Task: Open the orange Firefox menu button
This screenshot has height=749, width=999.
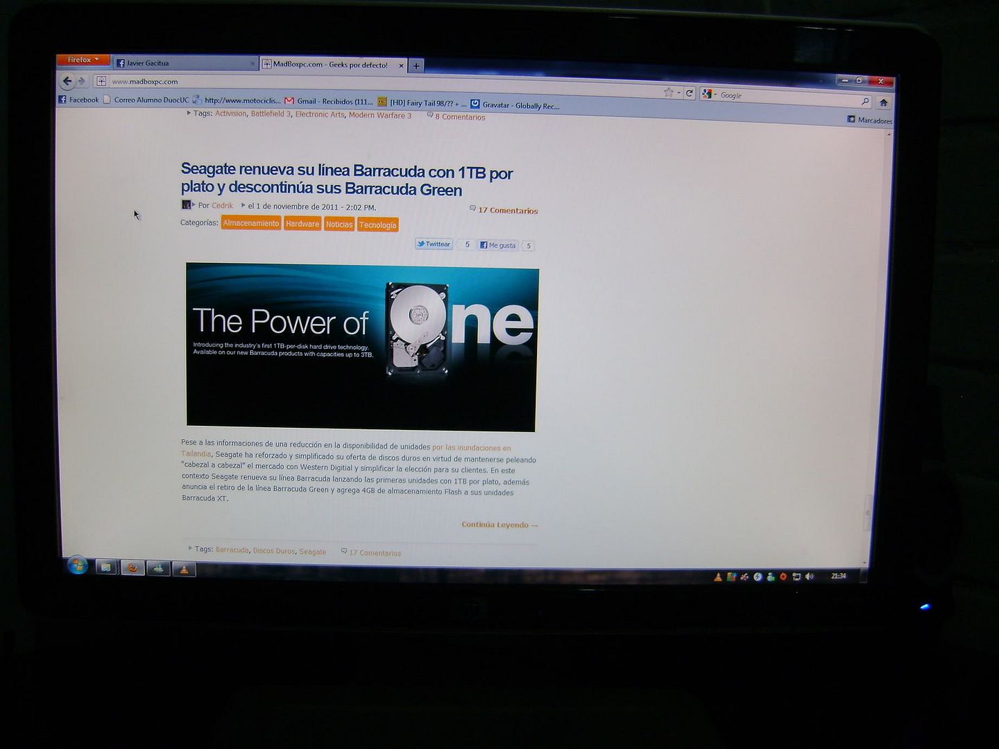Action: 83,60
